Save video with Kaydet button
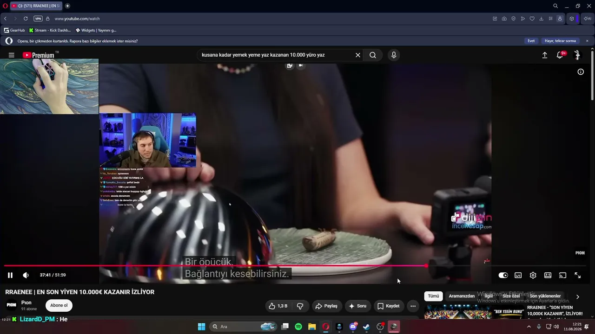Image resolution: width=595 pixels, height=334 pixels. (389, 306)
